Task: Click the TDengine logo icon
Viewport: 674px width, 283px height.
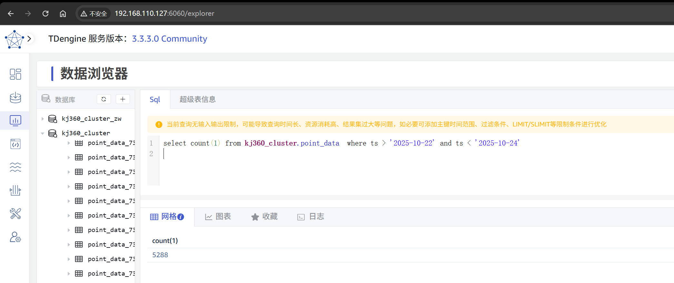Action: (x=14, y=39)
